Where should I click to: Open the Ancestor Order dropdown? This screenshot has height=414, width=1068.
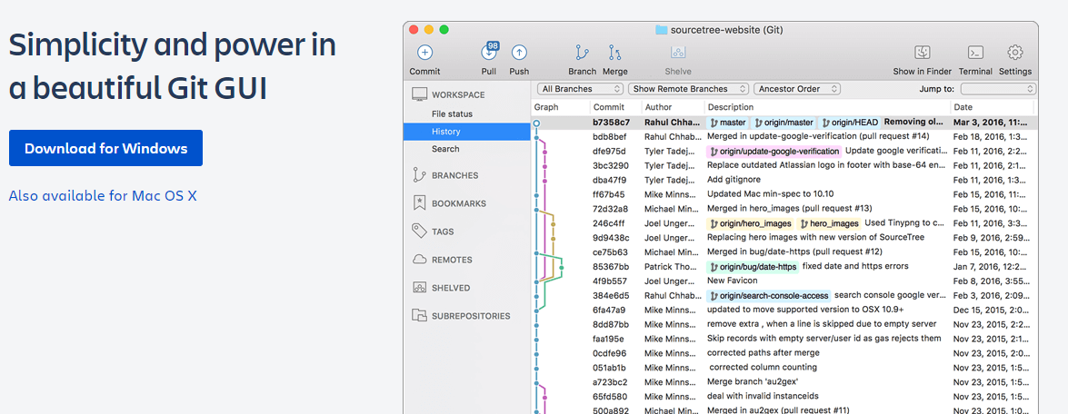pos(797,89)
